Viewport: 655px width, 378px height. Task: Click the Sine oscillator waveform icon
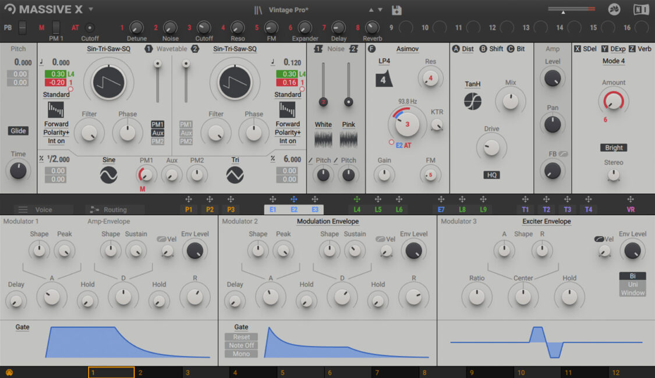[x=109, y=174]
